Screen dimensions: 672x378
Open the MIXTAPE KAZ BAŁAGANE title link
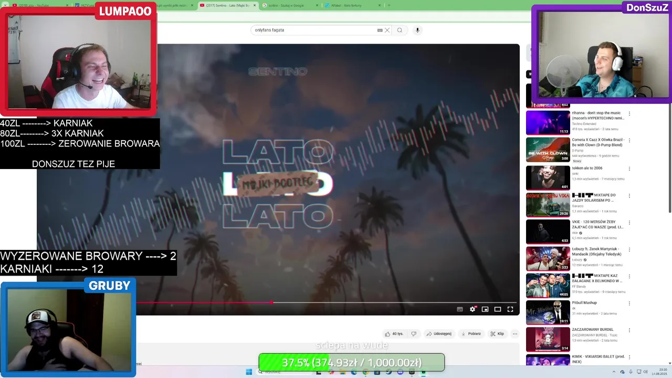(597, 278)
